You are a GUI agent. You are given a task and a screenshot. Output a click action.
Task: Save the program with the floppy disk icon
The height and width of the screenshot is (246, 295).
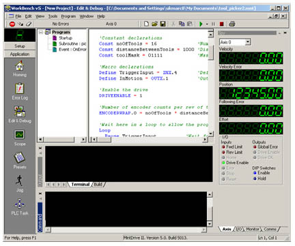click(x=163, y=24)
